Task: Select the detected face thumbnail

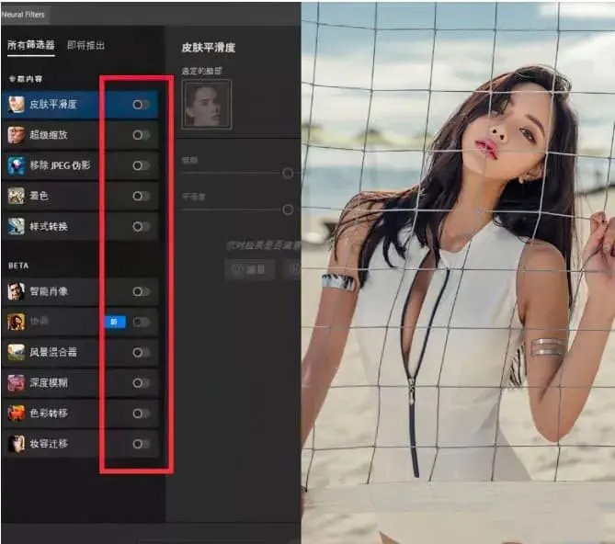Action: pos(207,104)
